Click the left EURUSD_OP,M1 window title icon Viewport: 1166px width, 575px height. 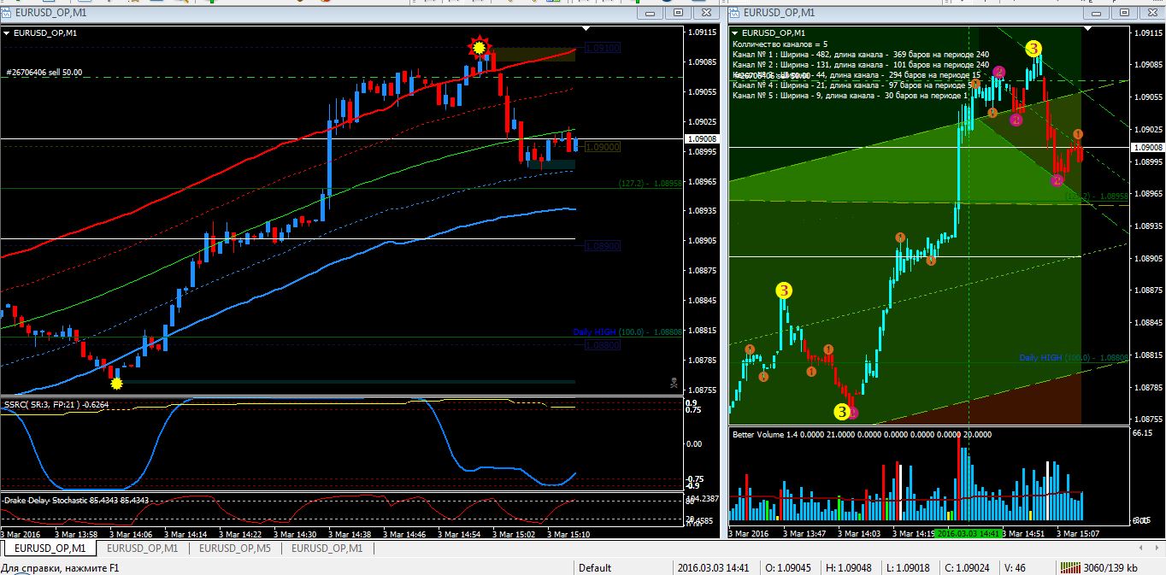click(7, 13)
